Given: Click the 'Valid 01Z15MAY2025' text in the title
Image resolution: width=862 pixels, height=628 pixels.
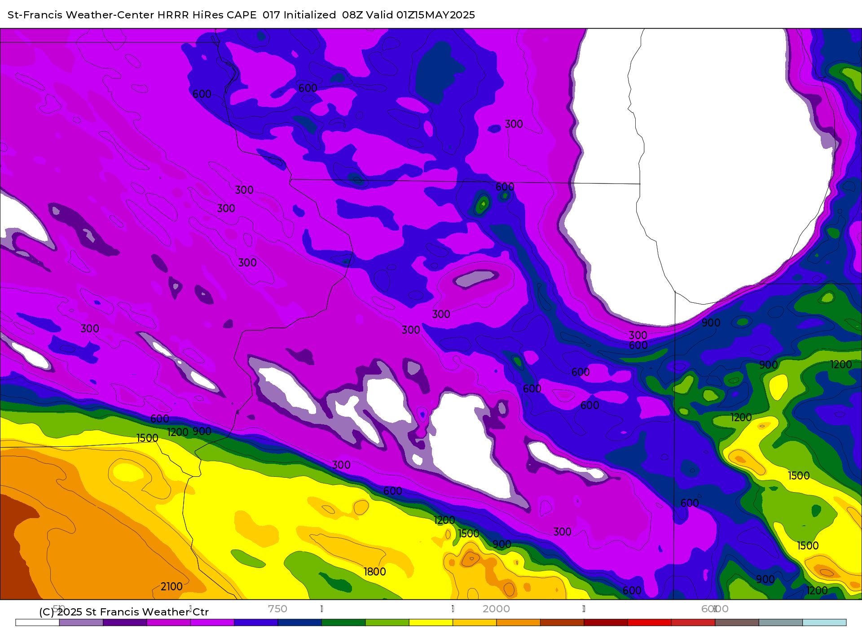Looking at the screenshot, I should click(x=420, y=15).
